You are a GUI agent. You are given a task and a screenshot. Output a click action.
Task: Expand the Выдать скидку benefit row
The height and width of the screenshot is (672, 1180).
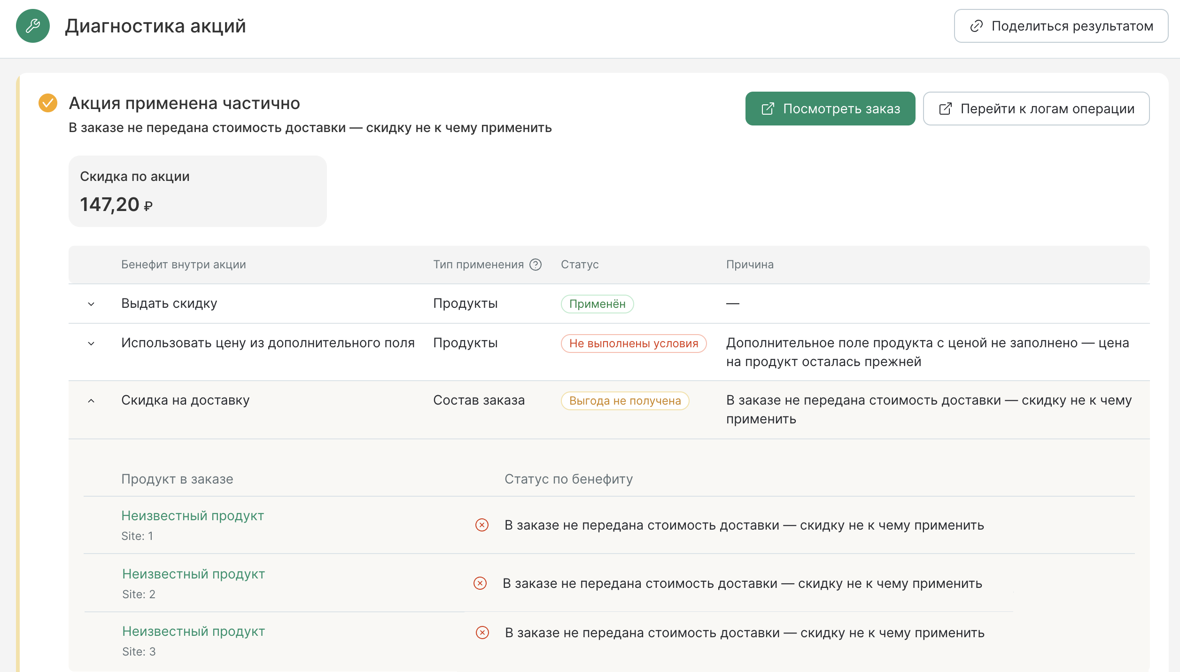[x=91, y=304]
